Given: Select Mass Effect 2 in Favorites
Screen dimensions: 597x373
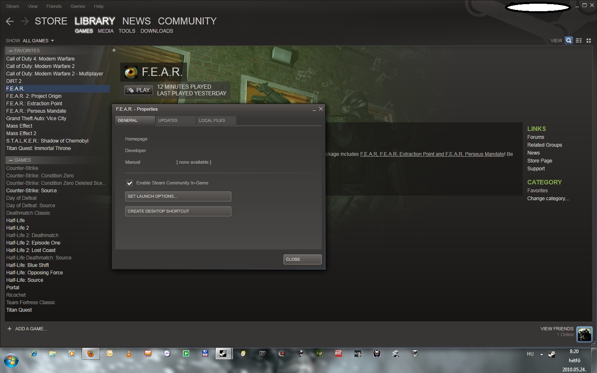Looking at the screenshot, I should tap(21, 133).
